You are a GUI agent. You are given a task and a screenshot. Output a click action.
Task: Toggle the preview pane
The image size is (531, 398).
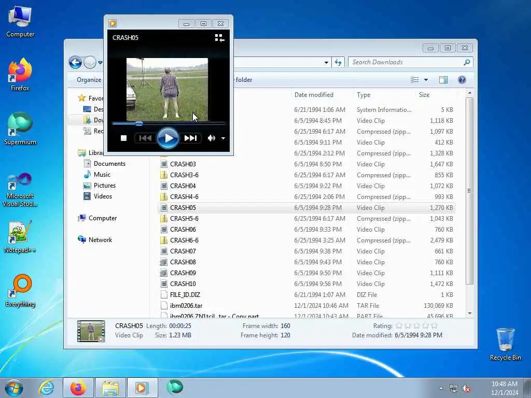pos(443,80)
